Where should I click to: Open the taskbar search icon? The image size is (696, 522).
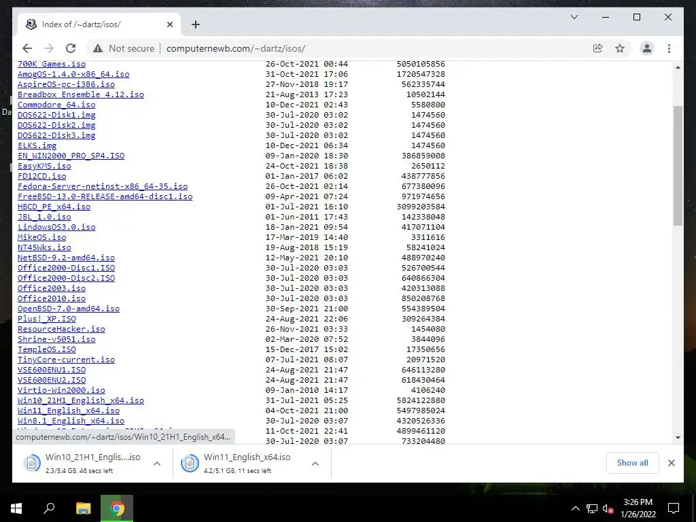point(49,508)
